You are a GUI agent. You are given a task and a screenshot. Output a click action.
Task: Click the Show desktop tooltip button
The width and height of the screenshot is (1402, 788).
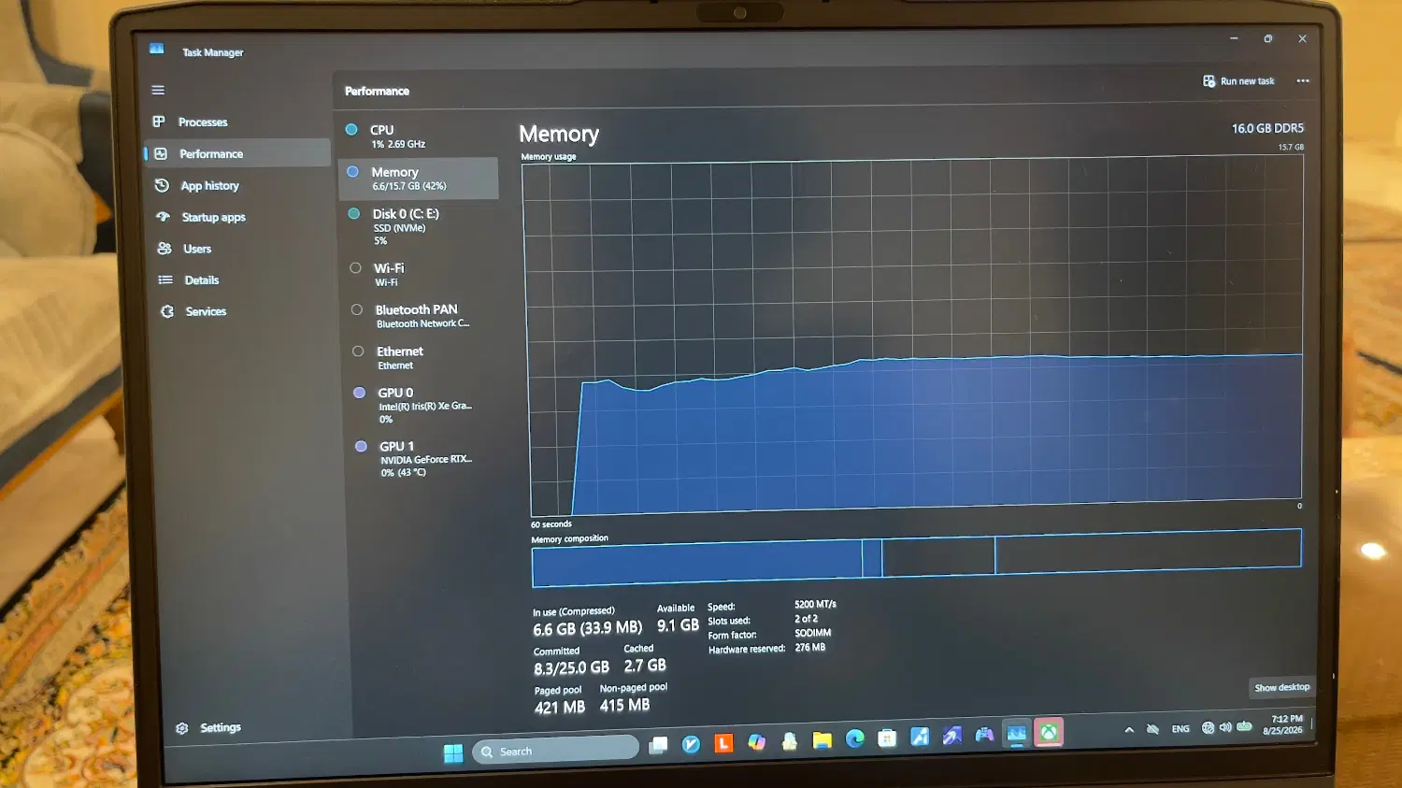tap(1281, 688)
